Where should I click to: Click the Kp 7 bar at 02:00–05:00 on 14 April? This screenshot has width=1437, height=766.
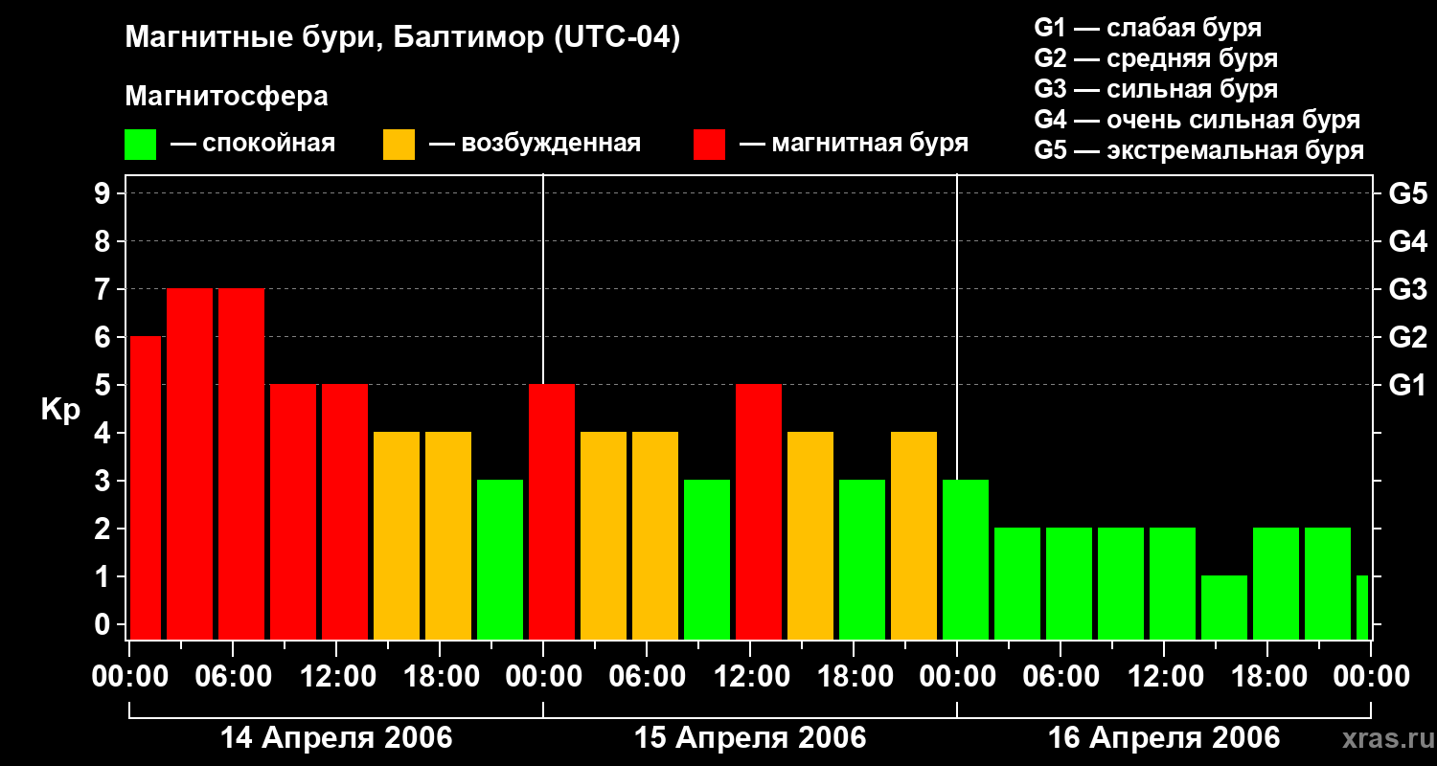(190, 464)
